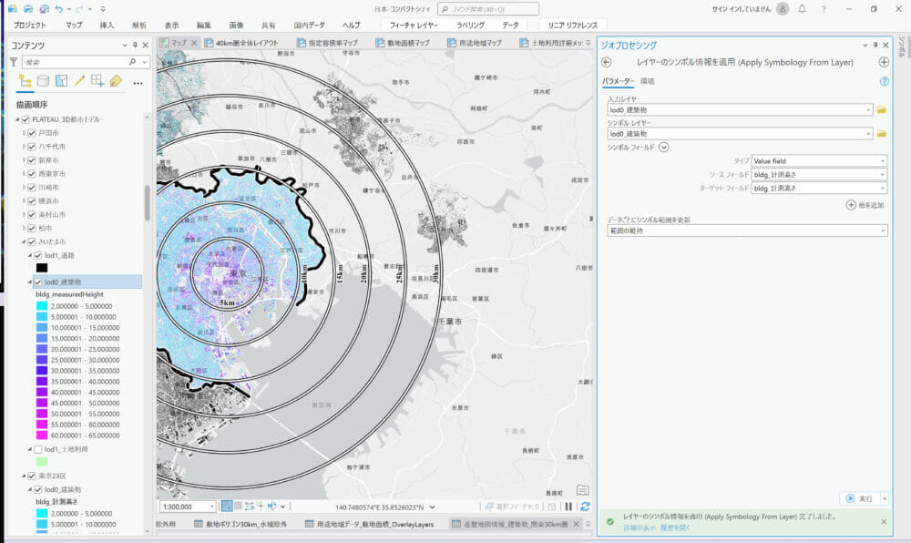Toggle visibility checkbox for 東京23区
Viewport: 911px width, 543px height.
[32, 476]
